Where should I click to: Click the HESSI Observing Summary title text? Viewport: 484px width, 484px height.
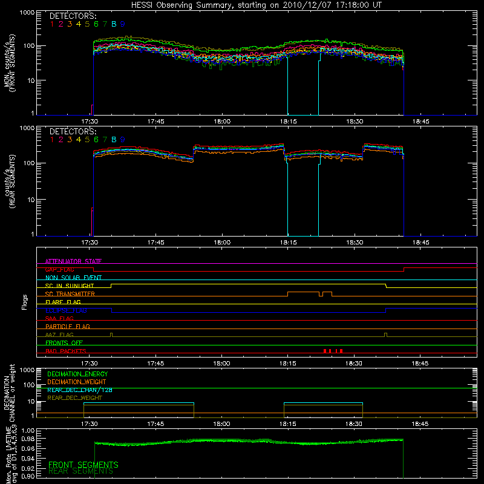coord(256,5)
